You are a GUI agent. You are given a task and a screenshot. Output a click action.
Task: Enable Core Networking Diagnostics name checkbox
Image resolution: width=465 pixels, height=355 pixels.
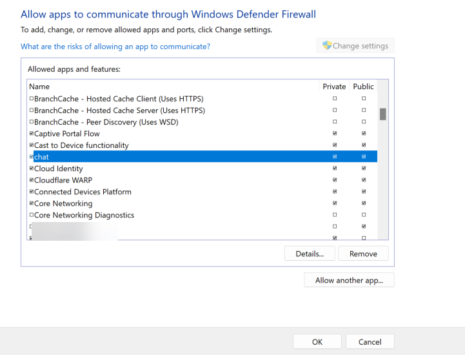[32, 215]
